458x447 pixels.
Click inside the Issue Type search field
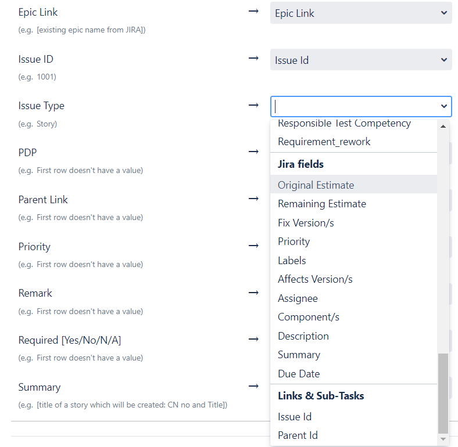pos(355,106)
